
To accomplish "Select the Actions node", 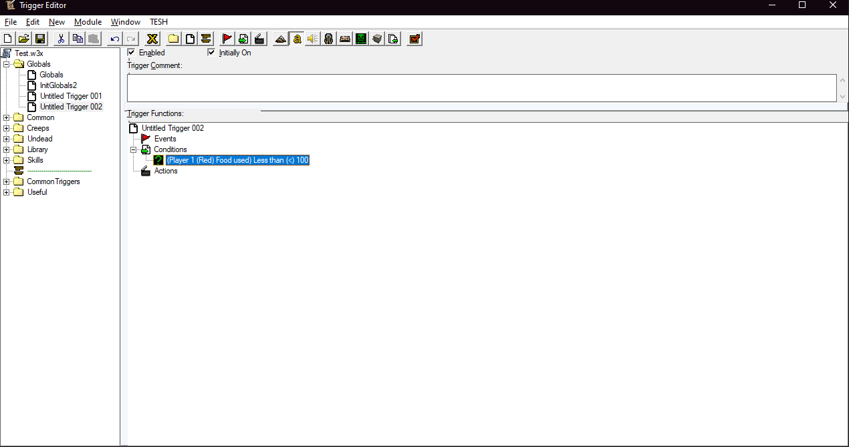I will pos(166,171).
